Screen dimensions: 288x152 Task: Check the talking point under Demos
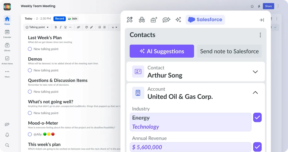tap(30, 70)
